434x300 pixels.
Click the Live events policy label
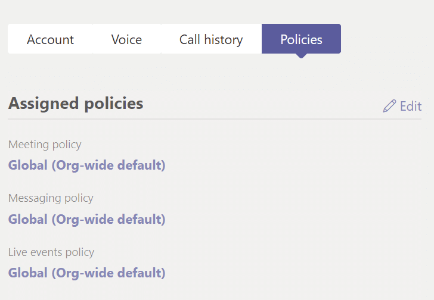[x=51, y=252]
